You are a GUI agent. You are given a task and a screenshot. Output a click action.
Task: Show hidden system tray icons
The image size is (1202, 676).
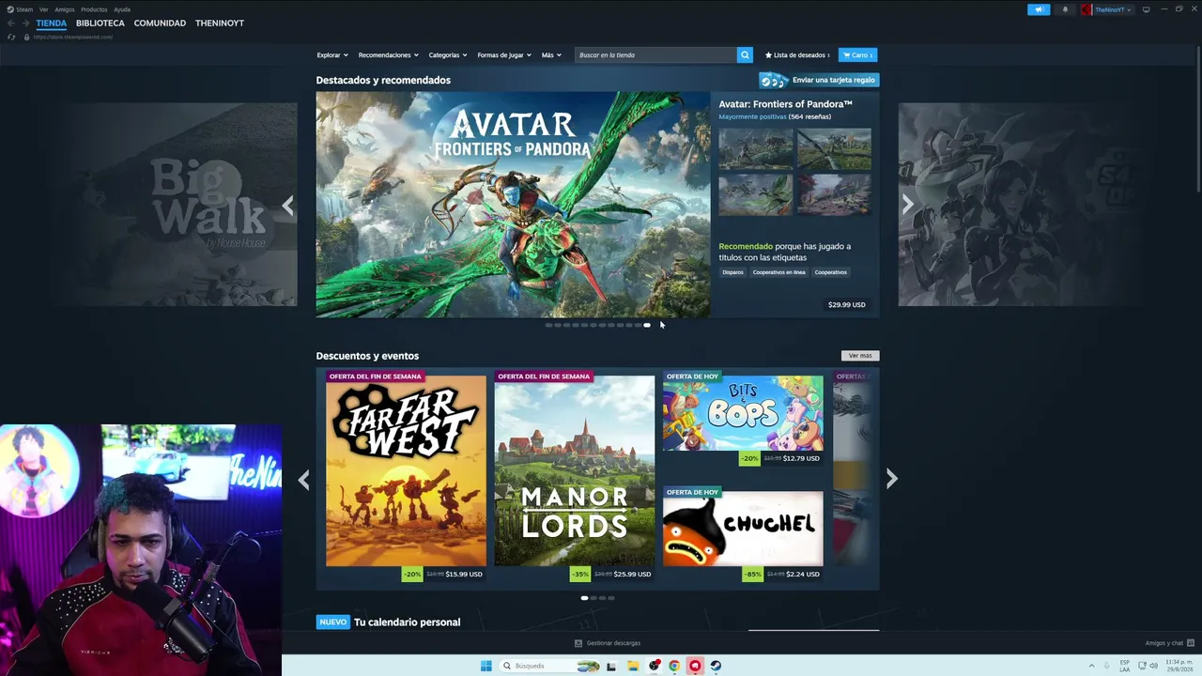click(1091, 666)
